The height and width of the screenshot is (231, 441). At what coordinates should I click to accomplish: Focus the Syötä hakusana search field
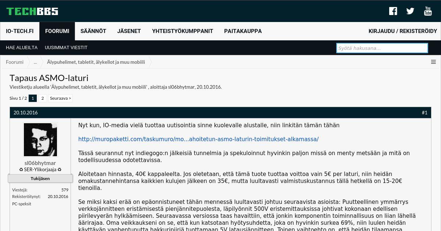point(382,48)
